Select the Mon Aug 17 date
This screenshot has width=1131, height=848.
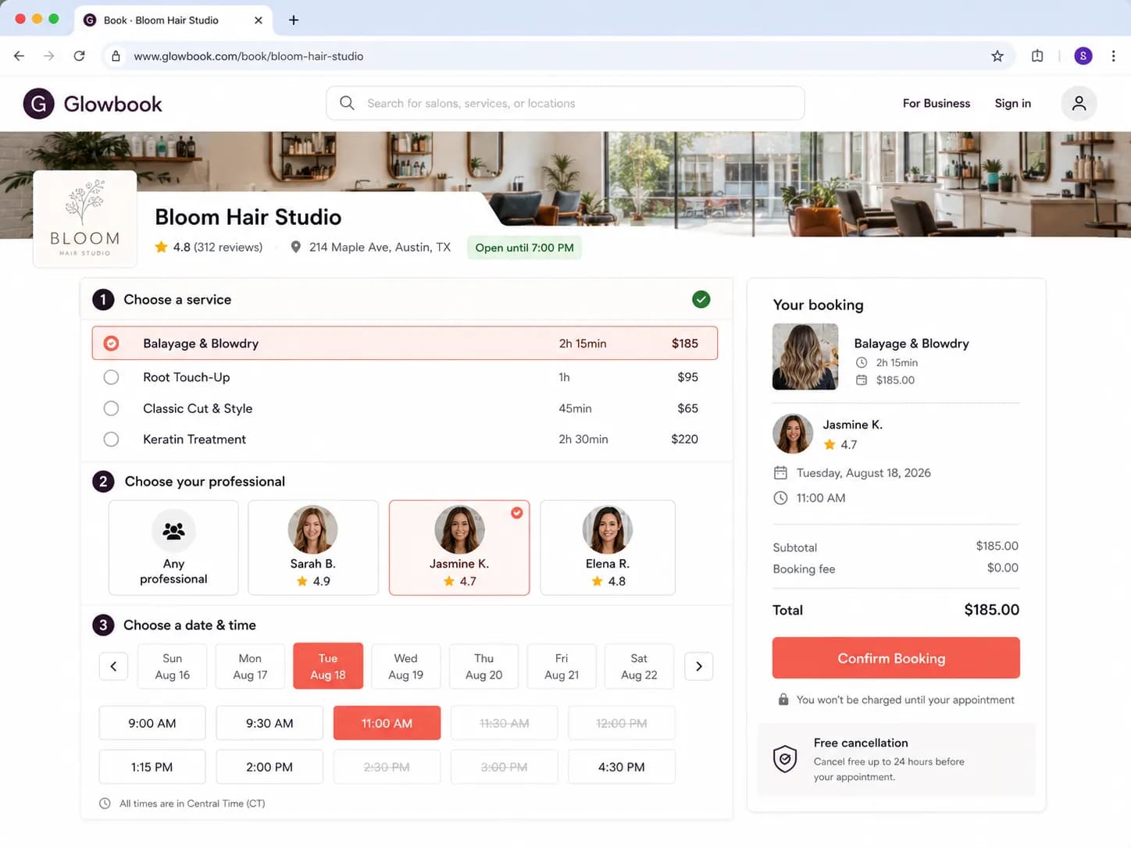point(250,666)
